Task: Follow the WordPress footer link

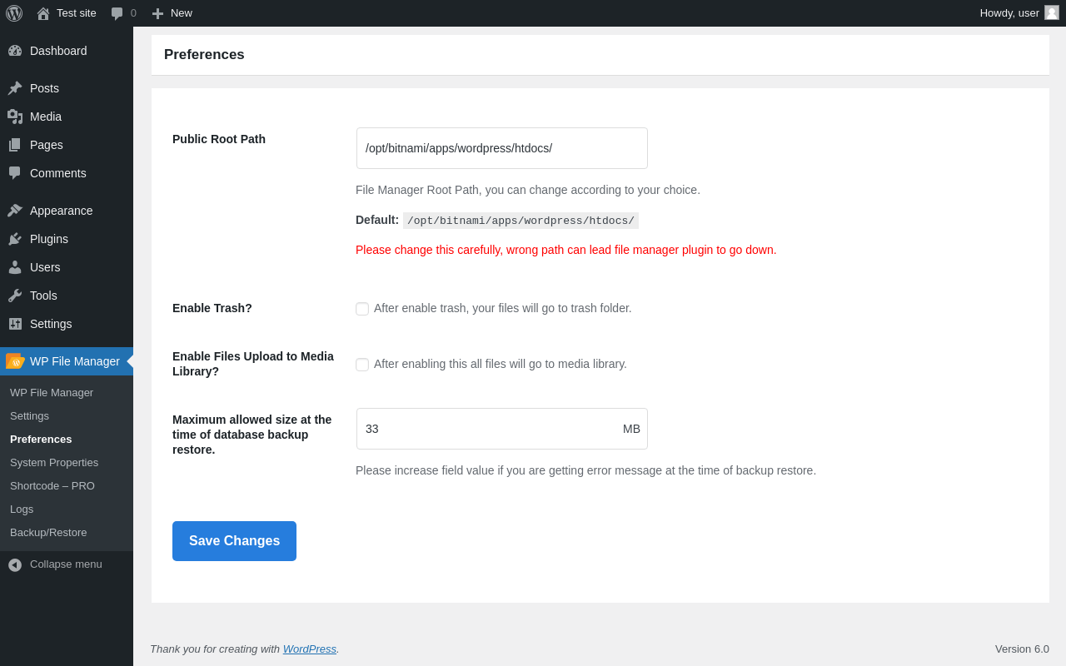Action: point(309,649)
